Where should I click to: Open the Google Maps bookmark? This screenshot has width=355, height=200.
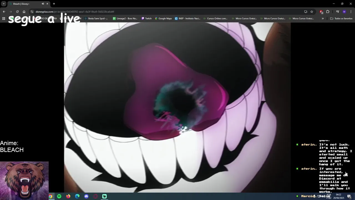163,19
